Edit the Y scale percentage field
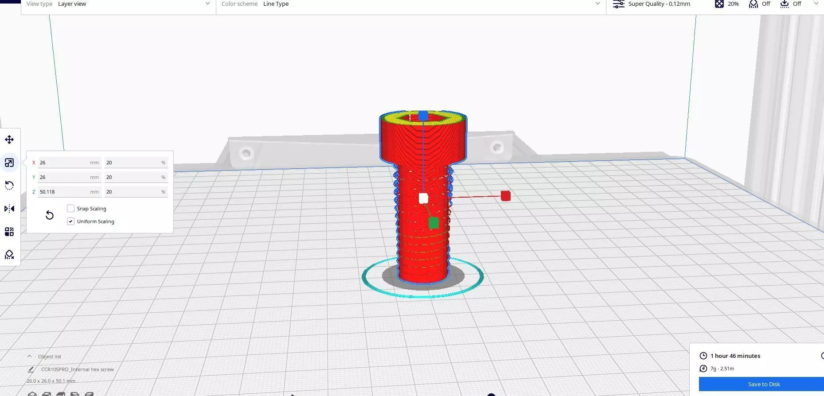 [136, 177]
